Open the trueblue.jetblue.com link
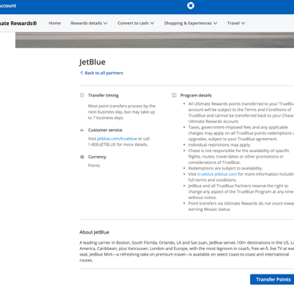Viewport: 294px width, 287px height. [217, 174]
